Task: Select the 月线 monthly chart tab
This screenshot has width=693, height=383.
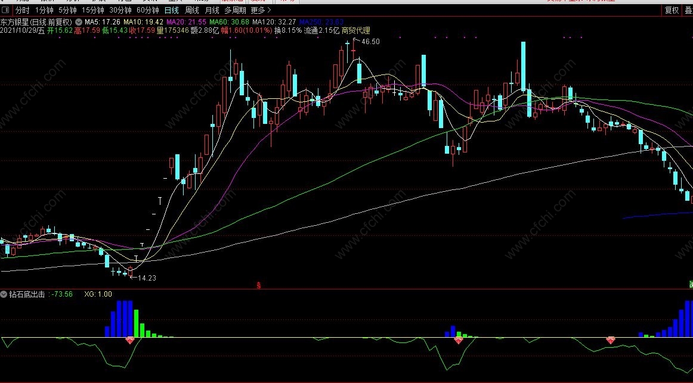Action: tap(212, 10)
